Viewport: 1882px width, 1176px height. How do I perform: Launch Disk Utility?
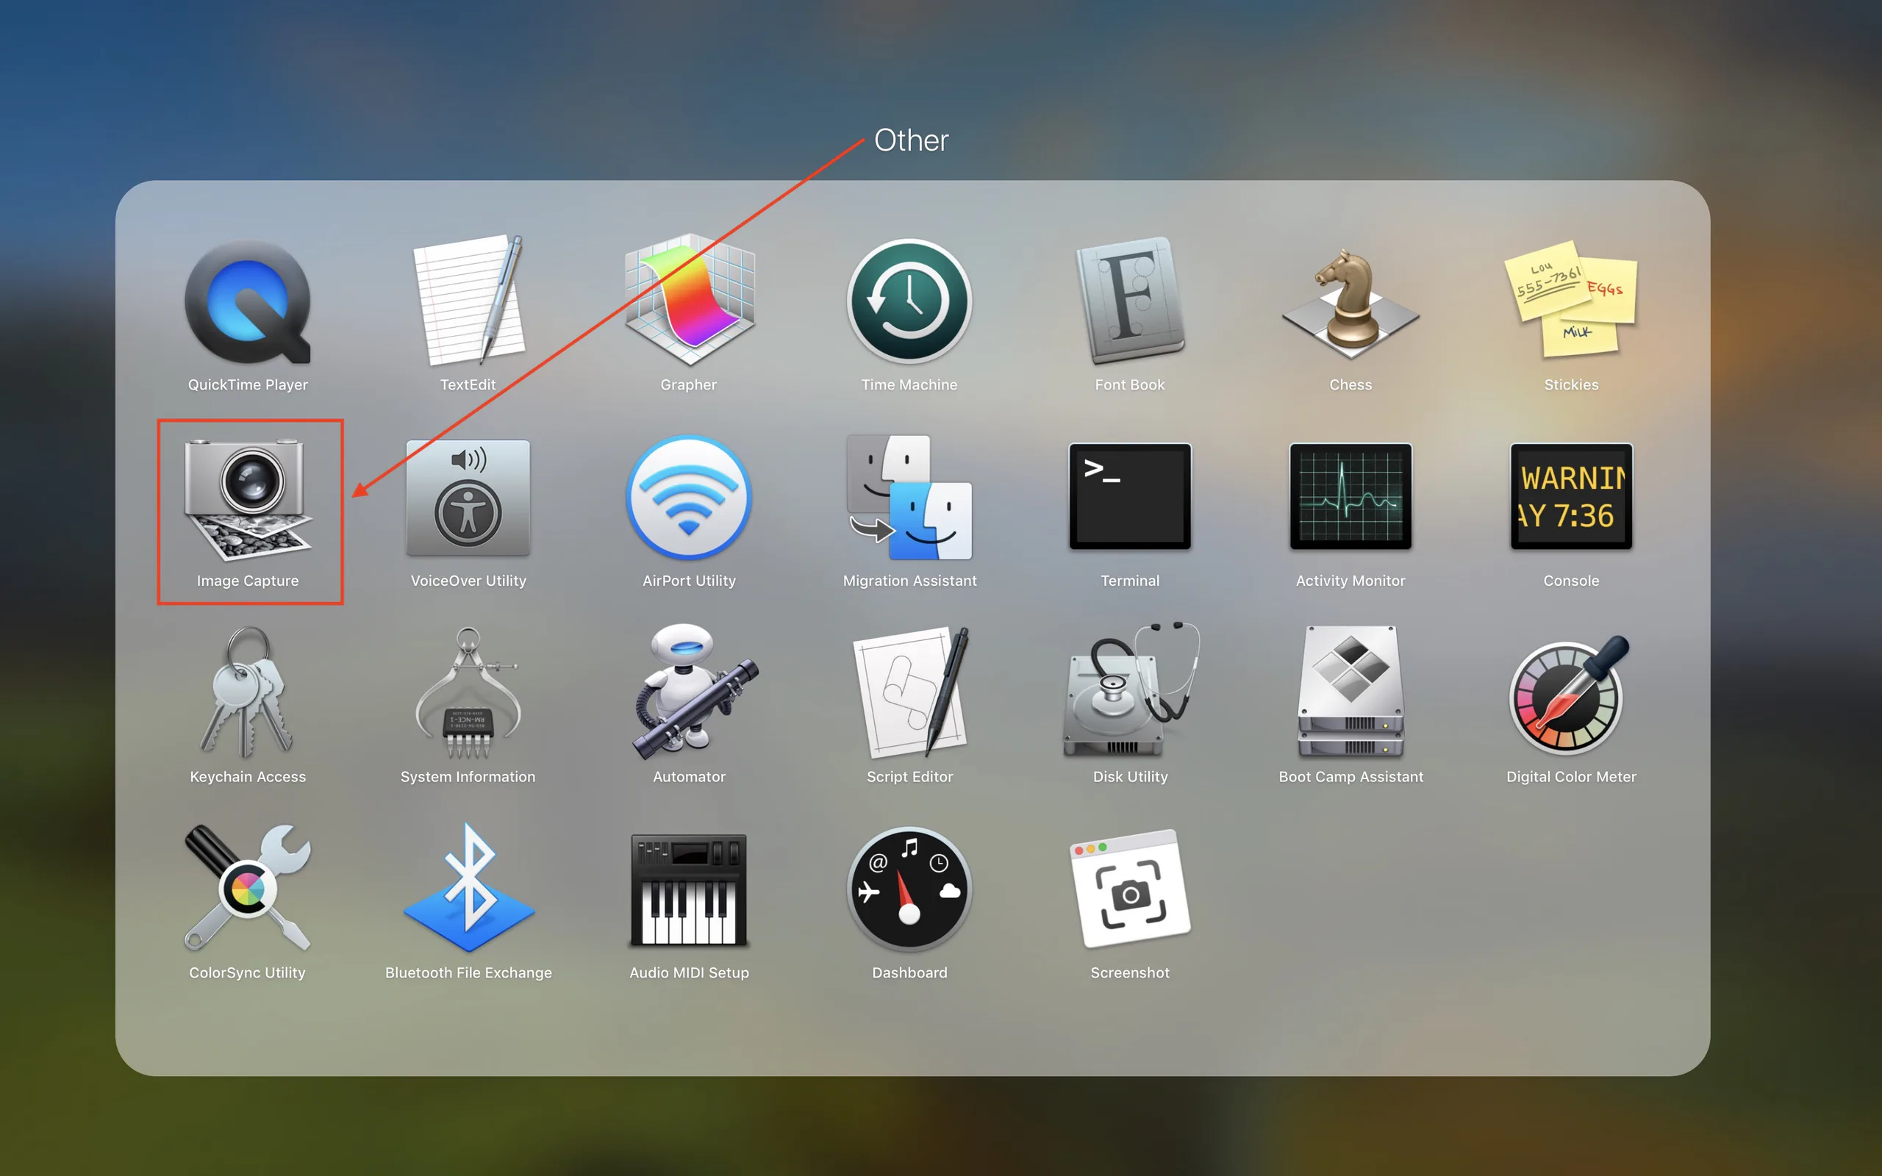[x=1131, y=690]
